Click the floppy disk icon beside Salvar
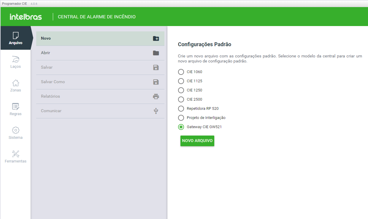This screenshot has width=368, height=219. click(x=156, y=67)
